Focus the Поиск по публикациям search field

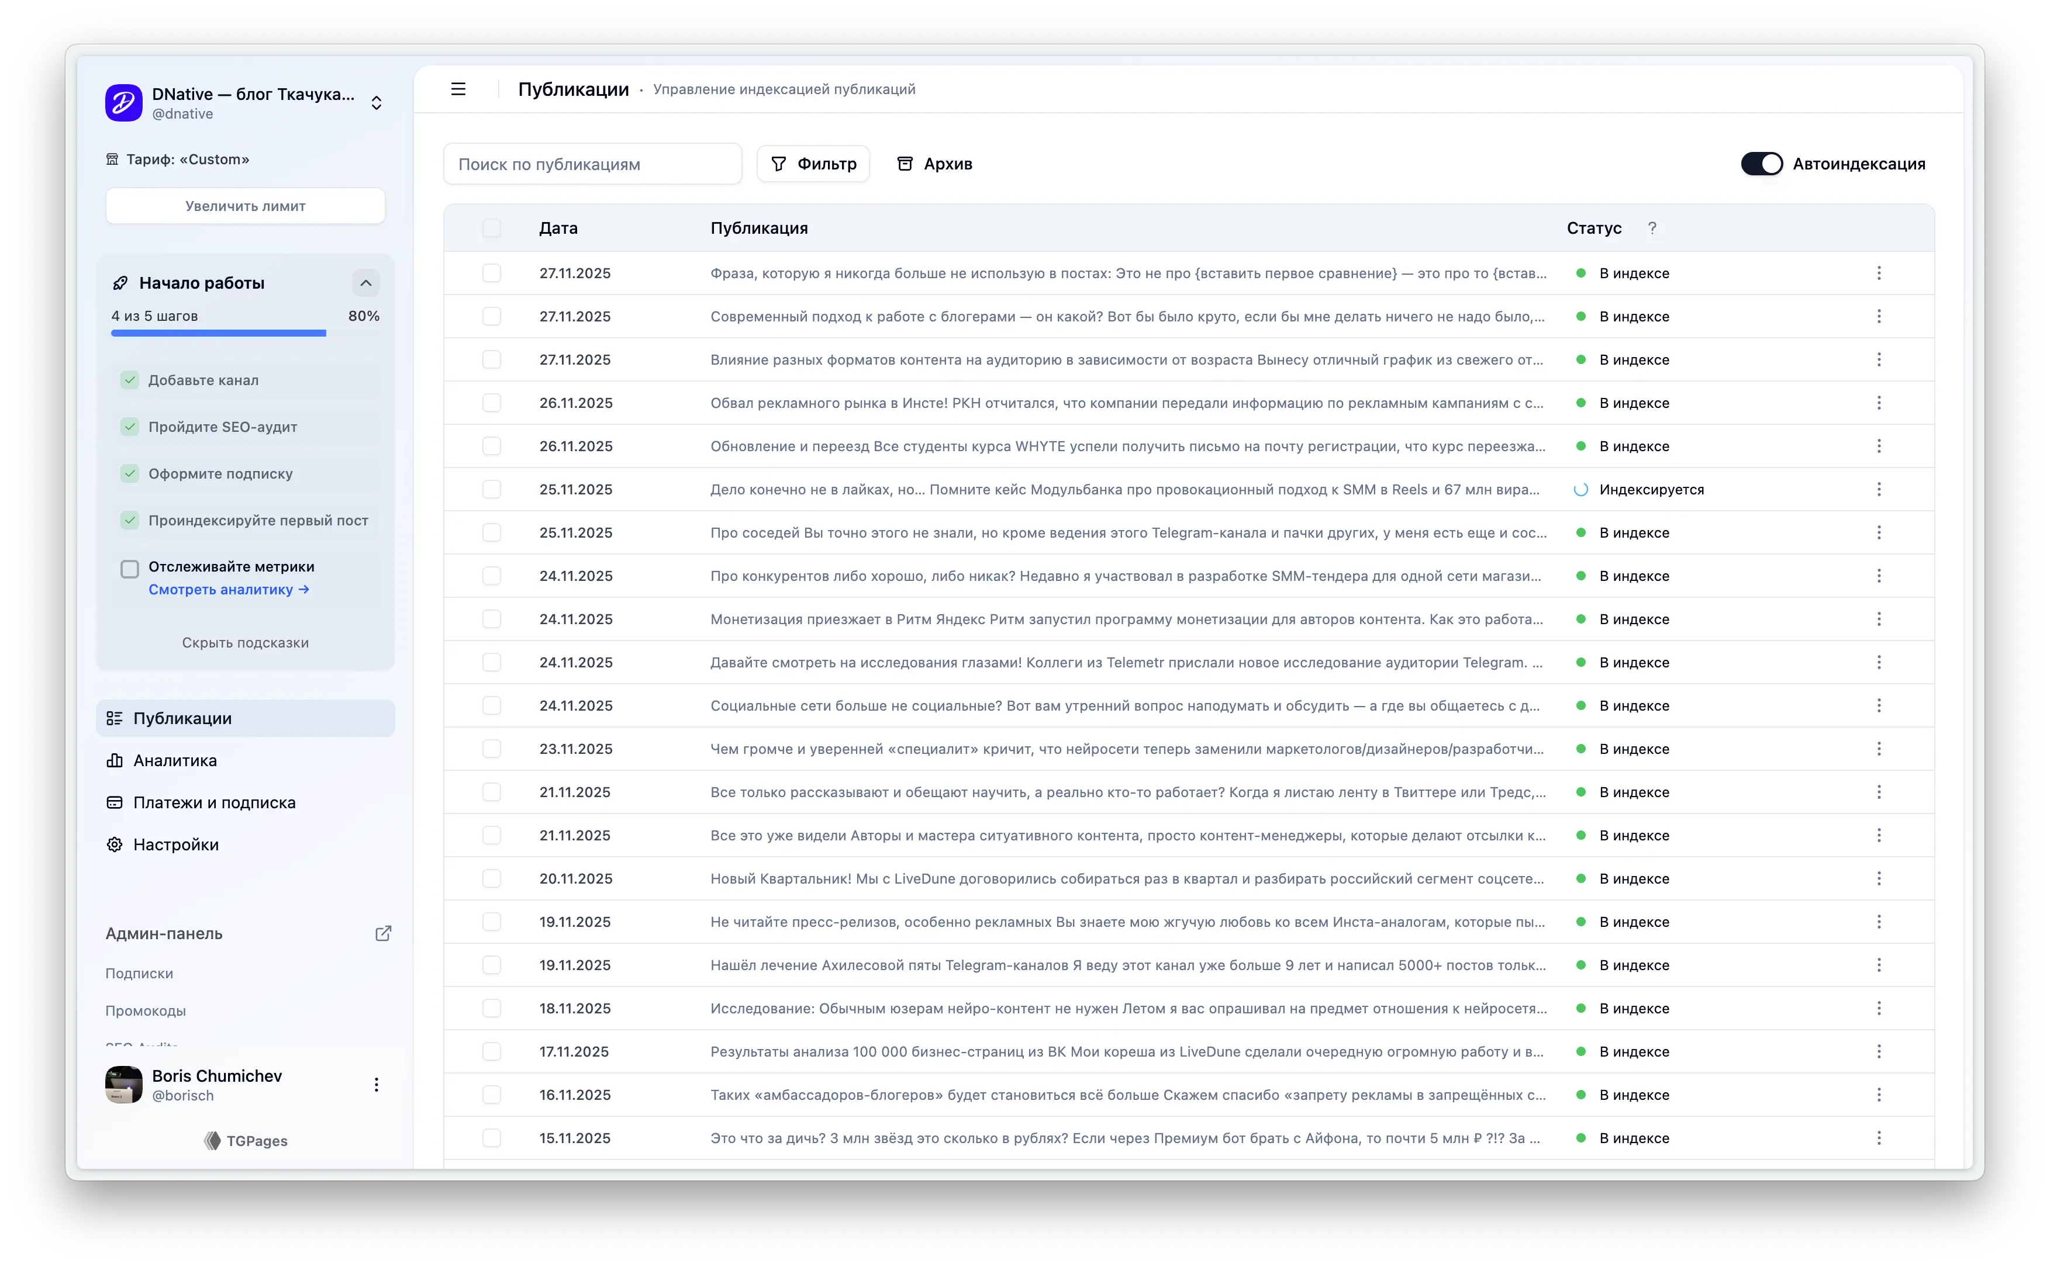pyautogui.click(x=592, y=164)
